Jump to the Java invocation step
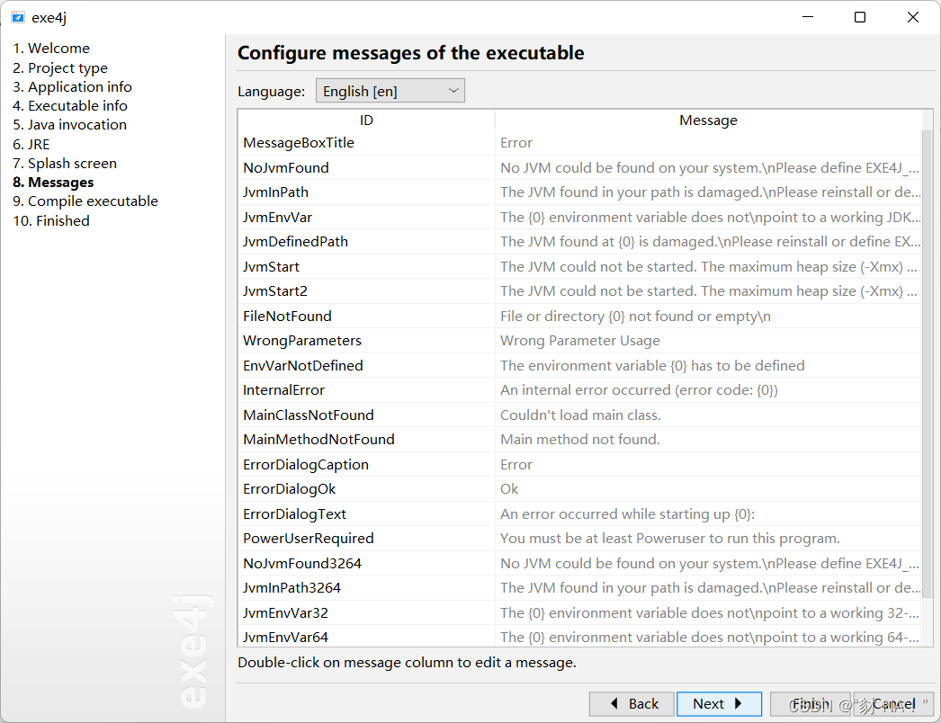This screenshot has height=723, width=941. [69, 125]
